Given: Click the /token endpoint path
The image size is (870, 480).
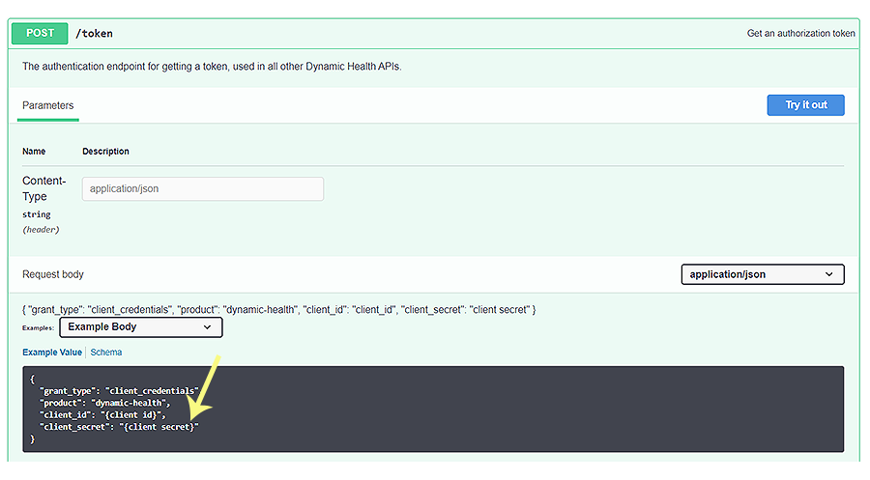Looking at the screenshot, I should (x=95, y=34).
